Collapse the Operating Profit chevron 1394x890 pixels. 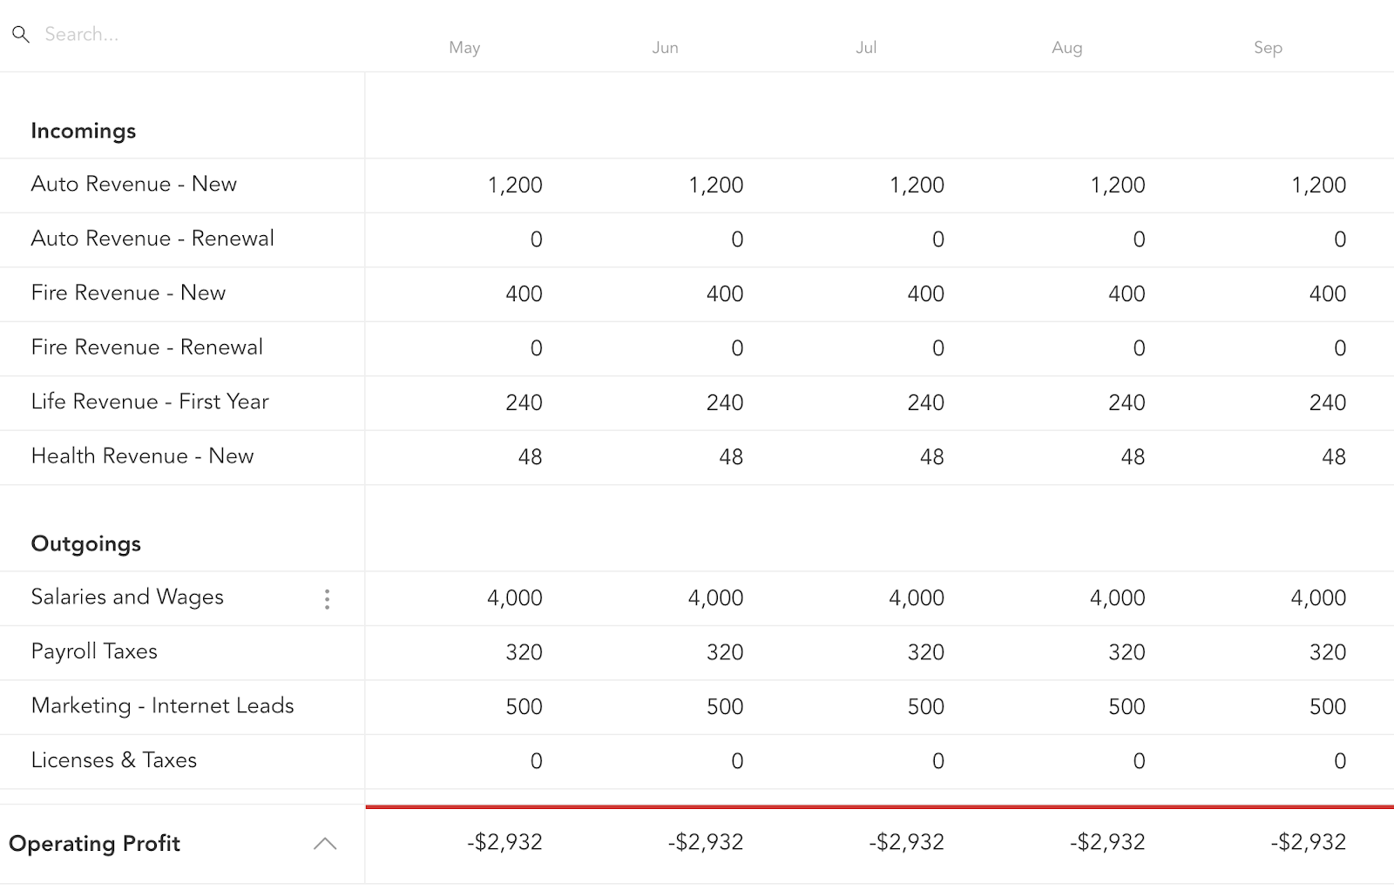(325, 843)
